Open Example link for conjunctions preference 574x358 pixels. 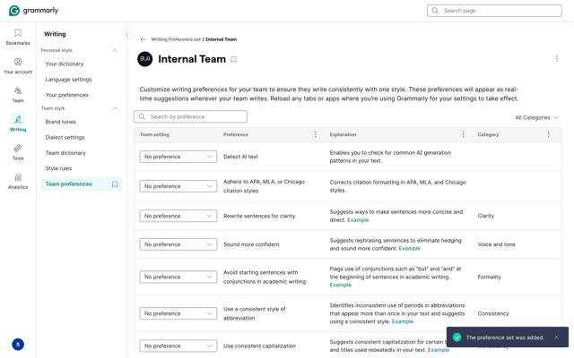click(341, 285)
